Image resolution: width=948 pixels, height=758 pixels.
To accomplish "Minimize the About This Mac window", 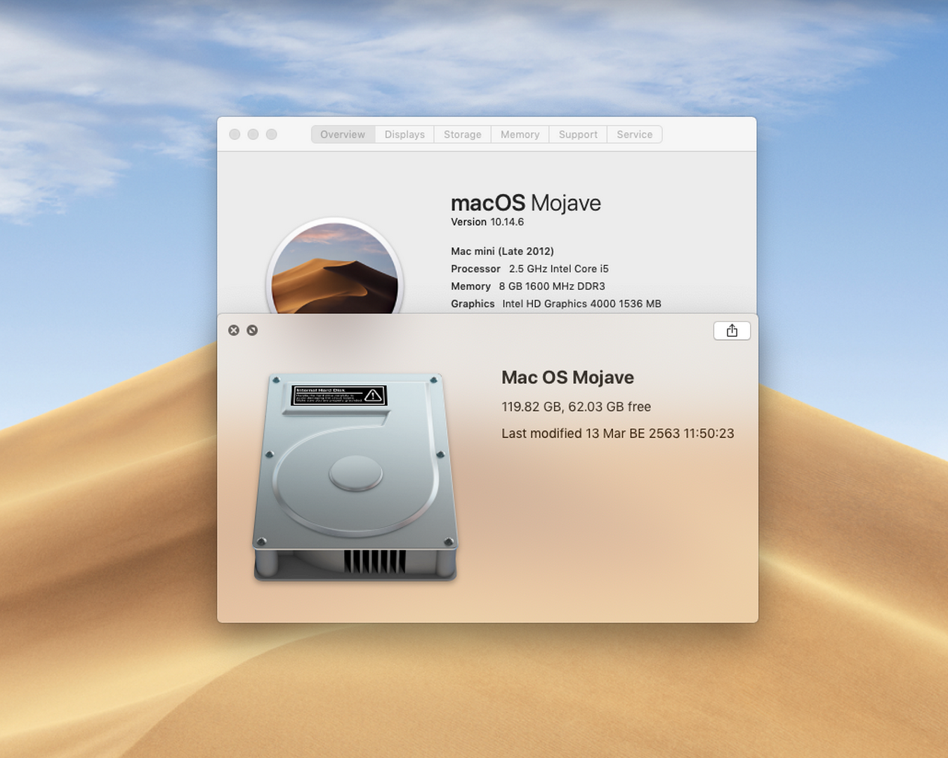I will click(x=253, y=134).
